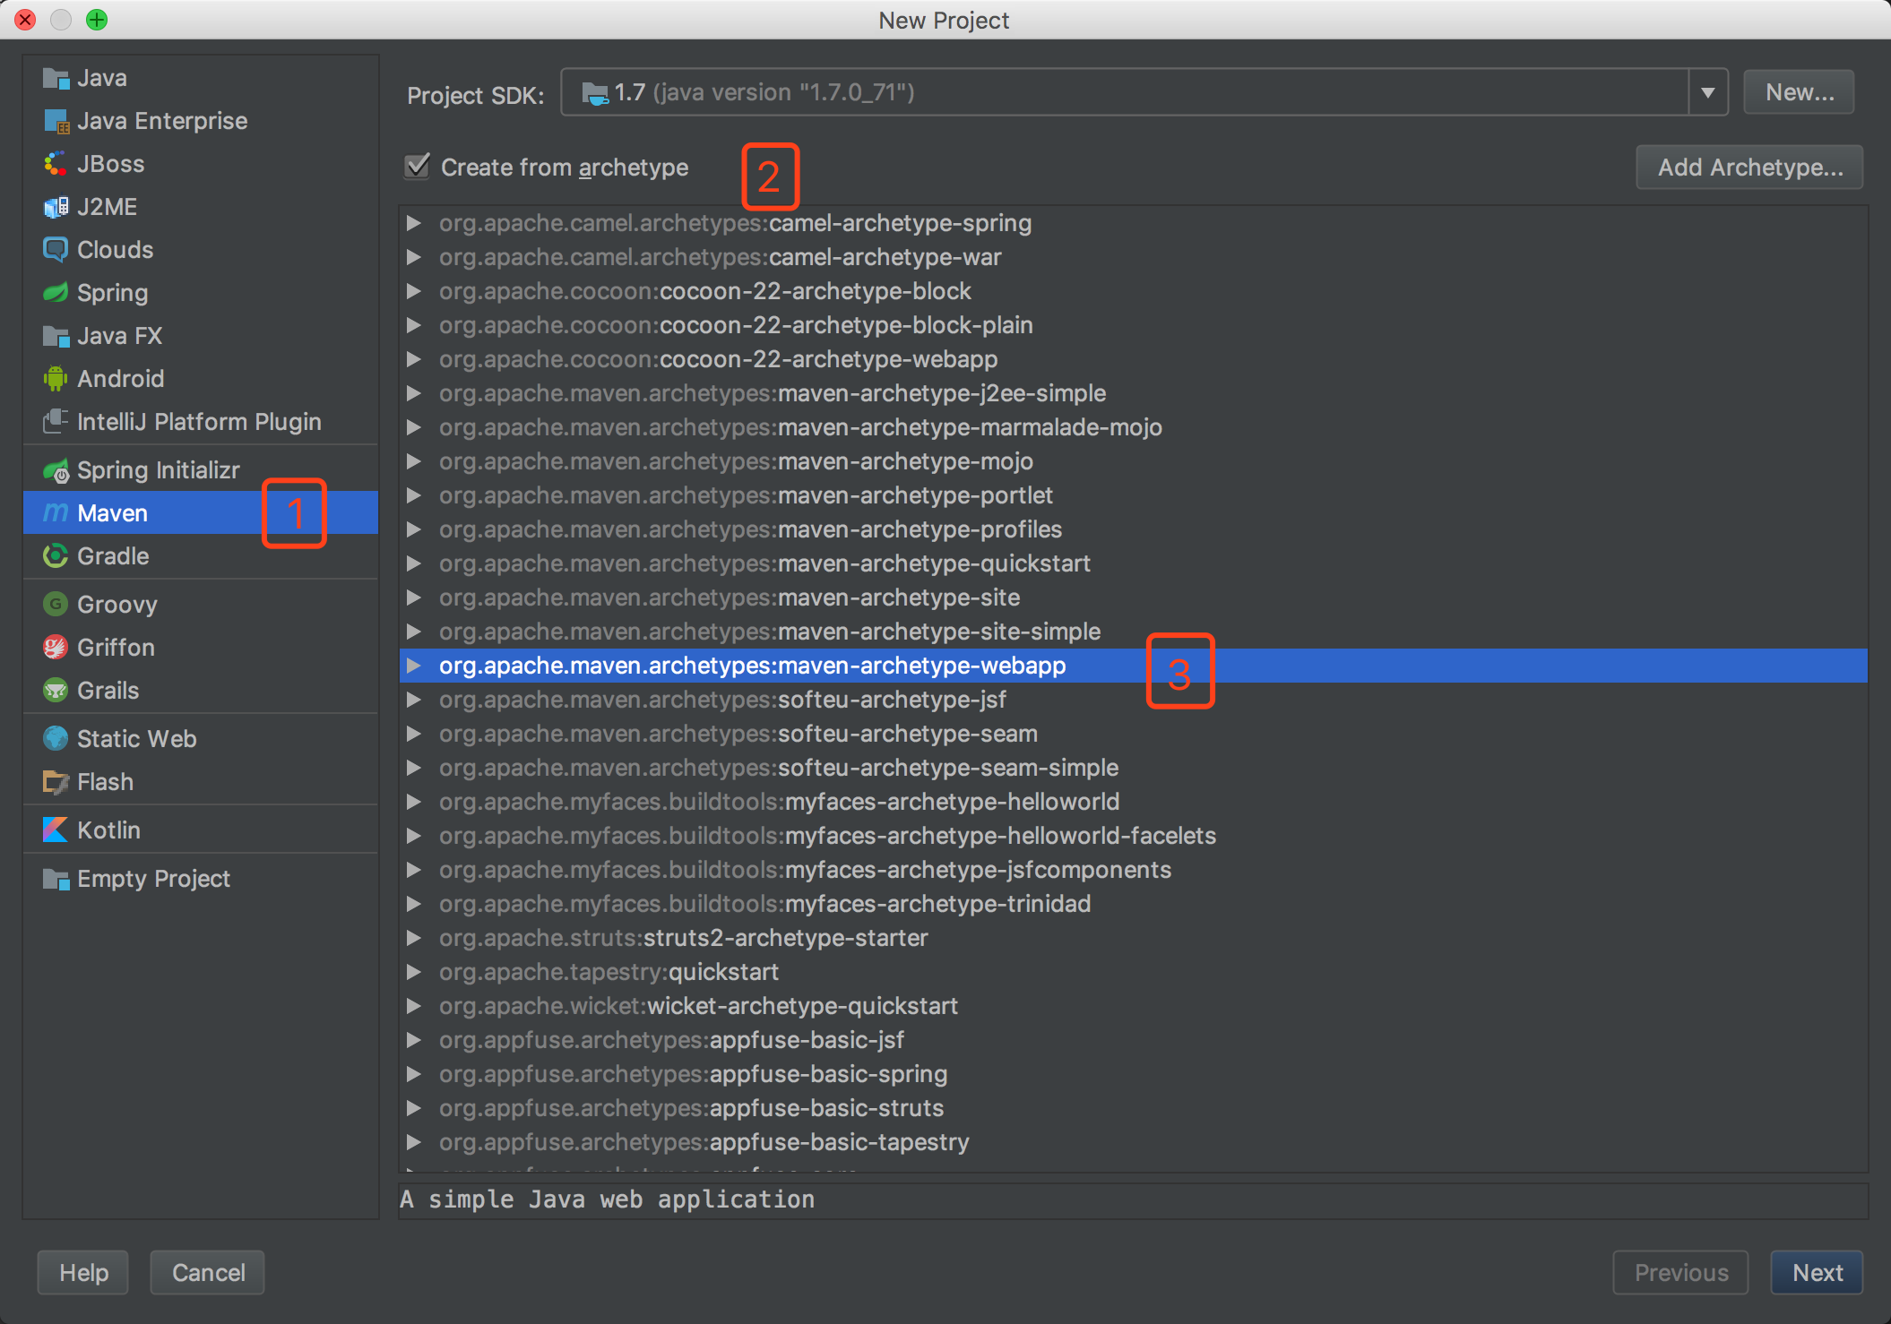The height and width of the screenshot is (1324, 1891).
Task: Choose the Groovy icon
Action: pyautogui.click(x=56, y=605)
